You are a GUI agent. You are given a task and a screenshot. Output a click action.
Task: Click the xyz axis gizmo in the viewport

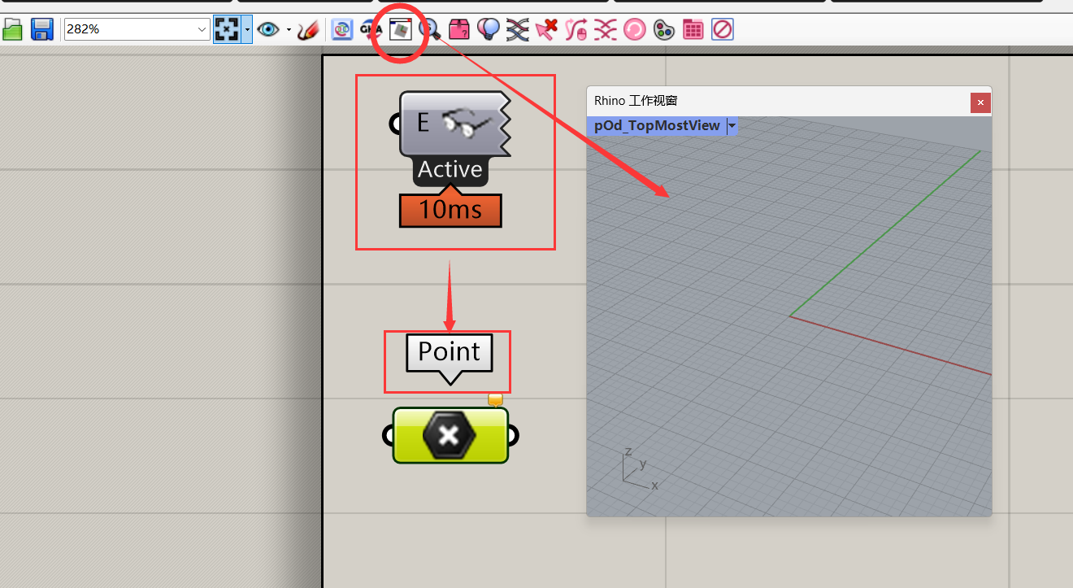pyautogui.click(x=640, y=469)
